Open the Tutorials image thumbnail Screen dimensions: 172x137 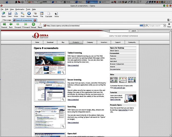(x=130, y=98)
